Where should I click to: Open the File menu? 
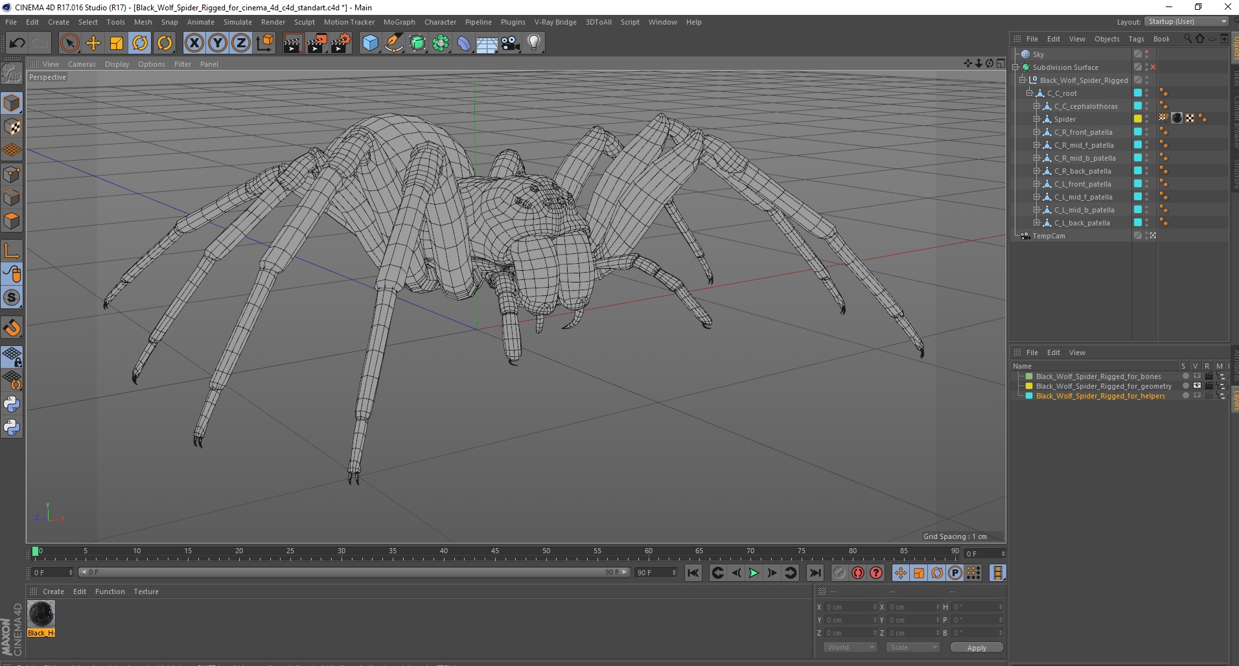coord(11,22)
